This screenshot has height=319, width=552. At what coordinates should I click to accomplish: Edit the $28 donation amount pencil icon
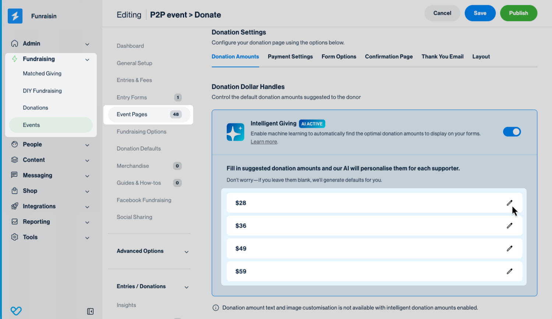(509, 203)
